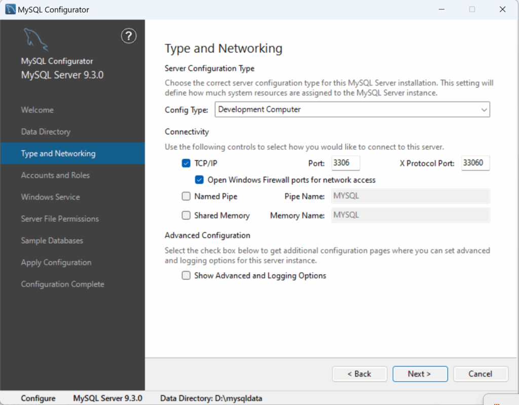Screen dimensions: 519x405
Task: Click the Port number field
Action: (345, 163)
